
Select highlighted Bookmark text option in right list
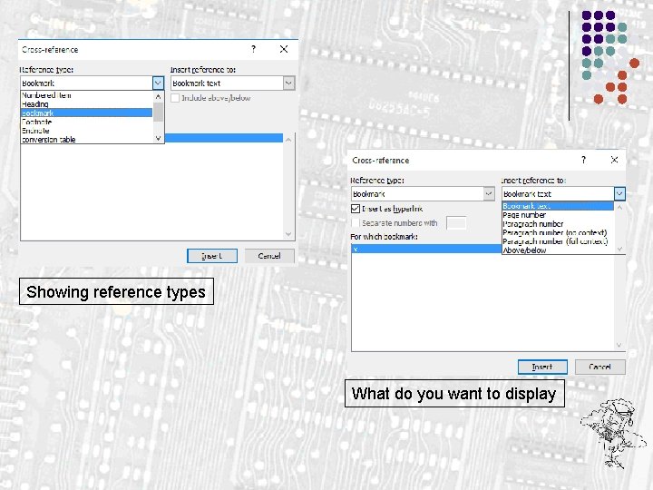(x=558, y=206)
